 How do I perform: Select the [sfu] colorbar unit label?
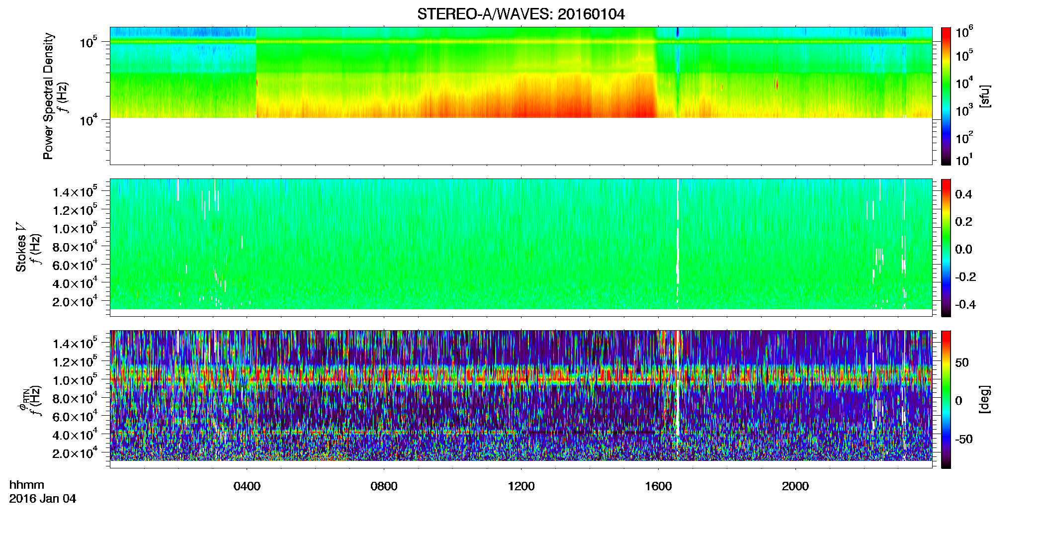[x=985, y=96]
